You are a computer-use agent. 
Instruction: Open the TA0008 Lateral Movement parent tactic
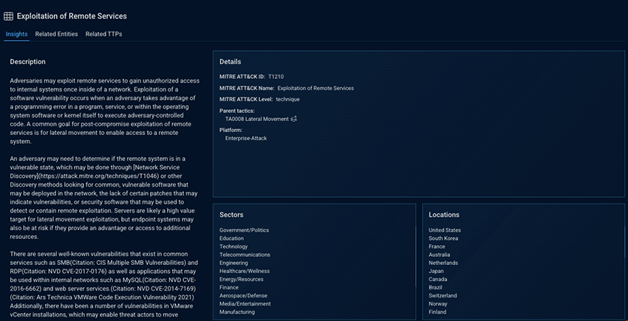(x=256, y=119)
